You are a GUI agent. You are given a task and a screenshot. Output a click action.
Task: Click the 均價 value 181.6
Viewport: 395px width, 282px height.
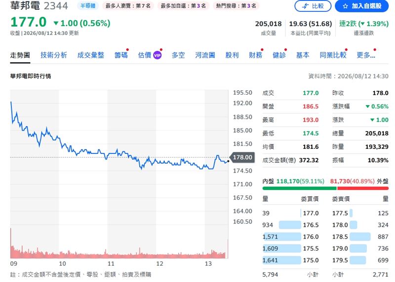point(311,146)
